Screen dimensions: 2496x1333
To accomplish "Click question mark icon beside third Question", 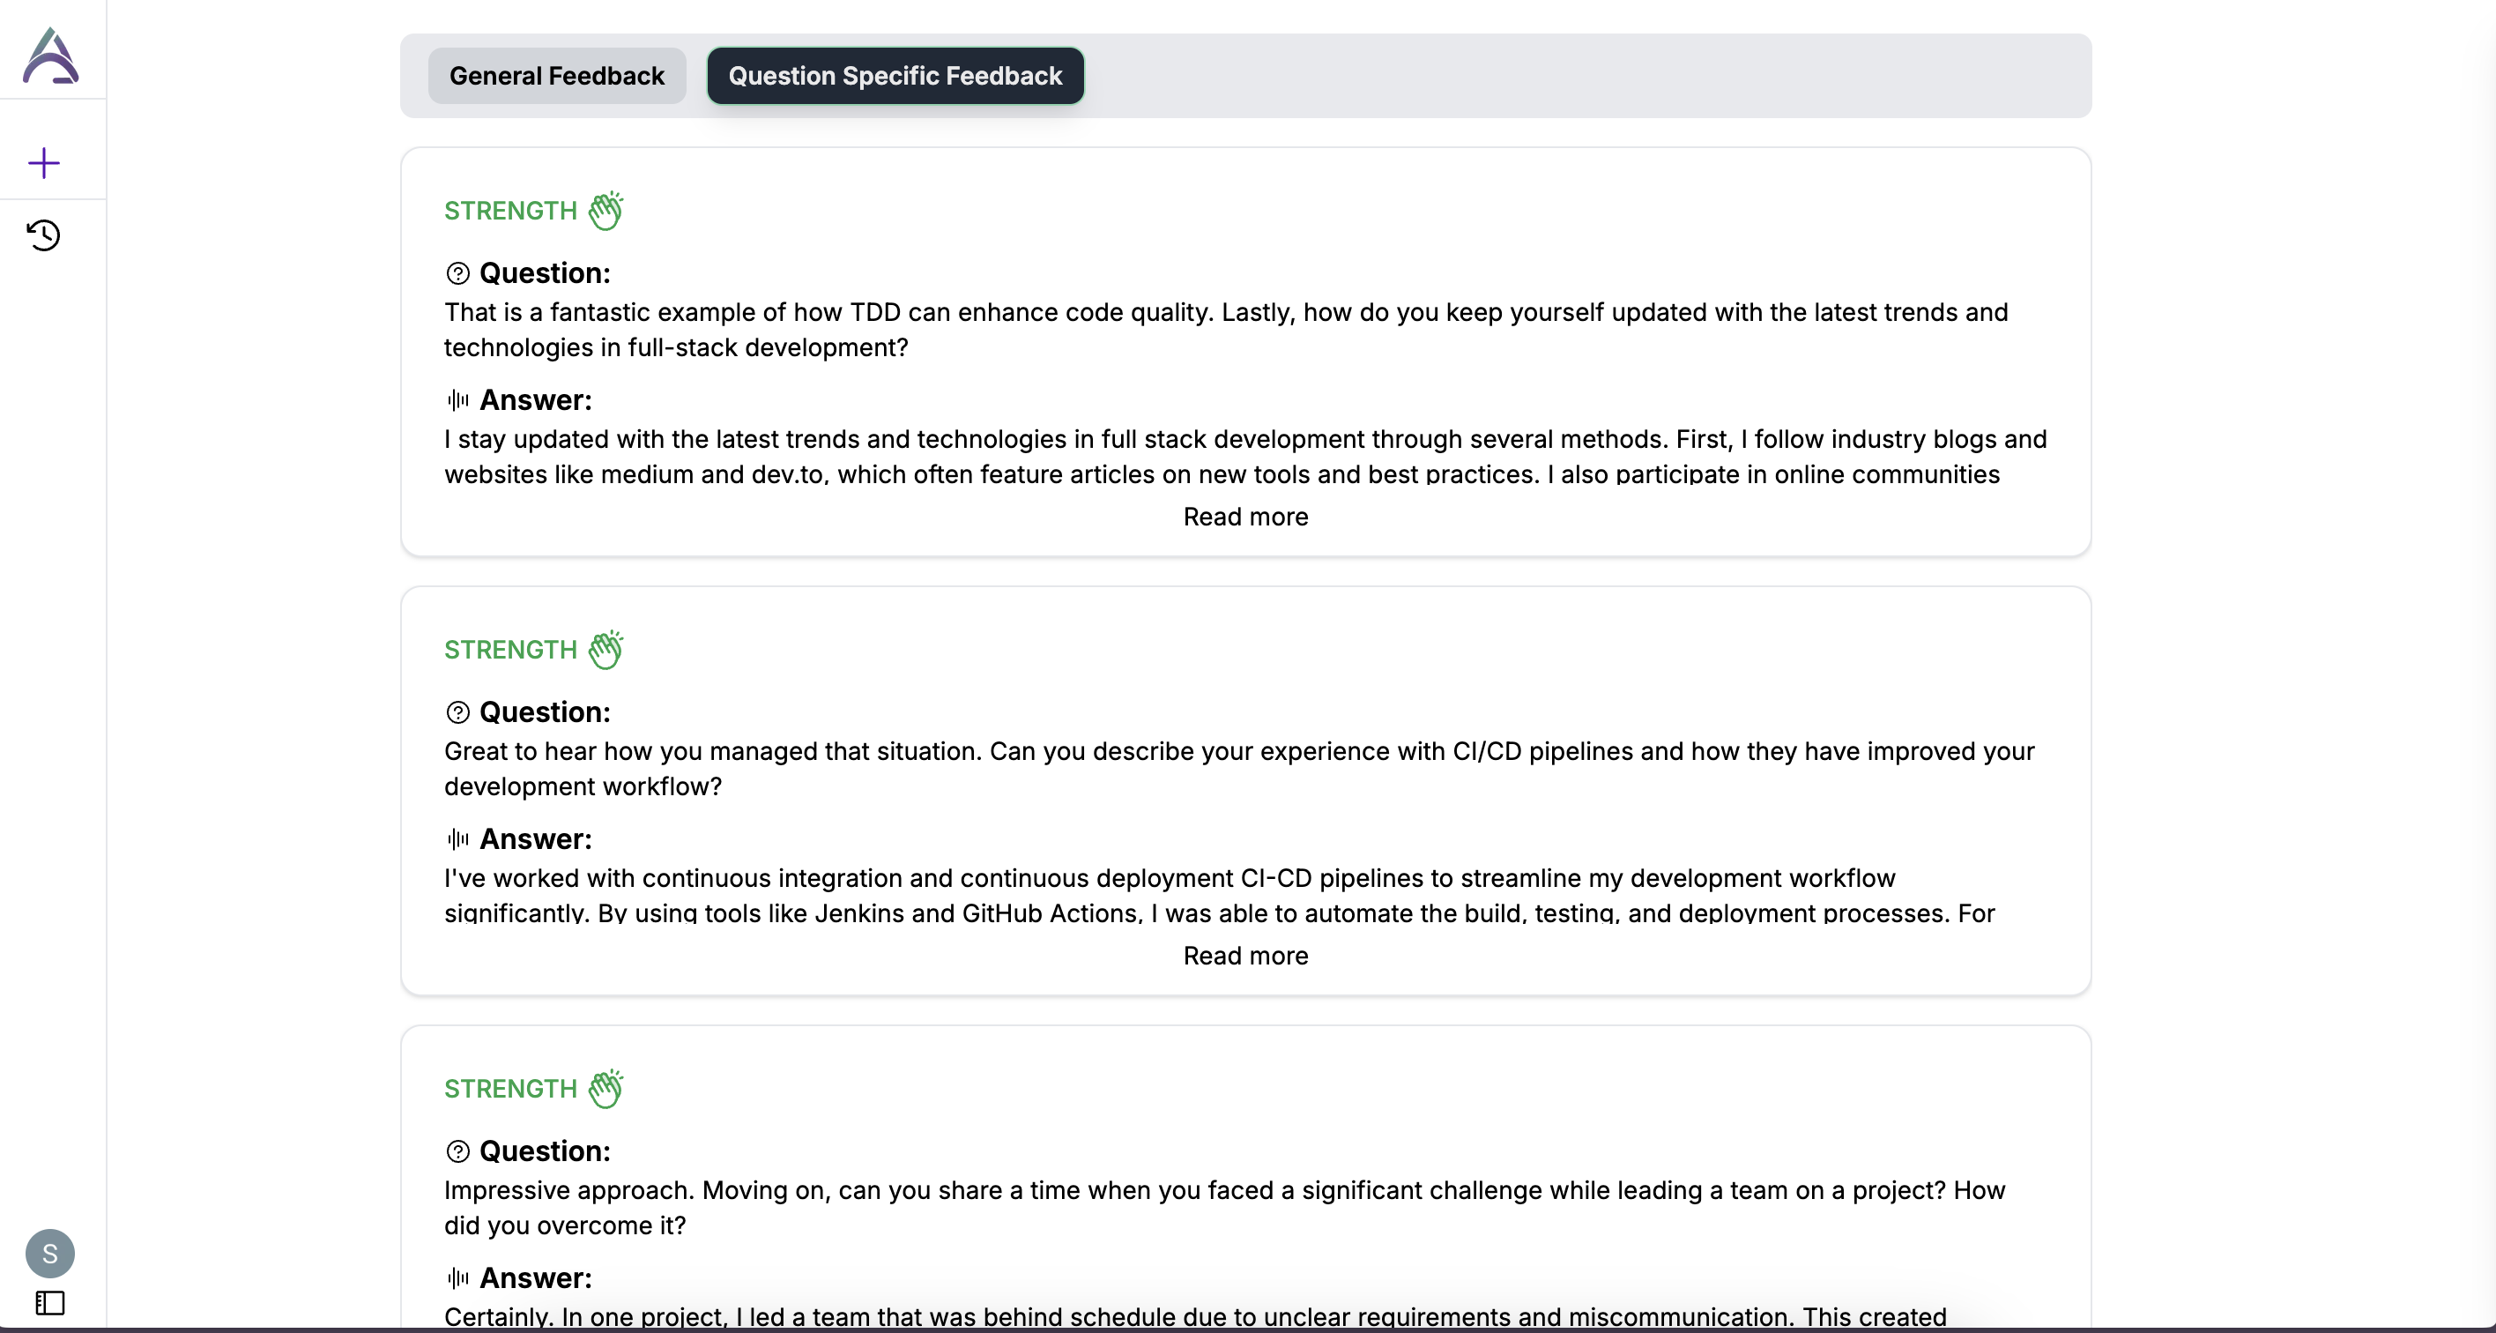I will point(457,1151).
